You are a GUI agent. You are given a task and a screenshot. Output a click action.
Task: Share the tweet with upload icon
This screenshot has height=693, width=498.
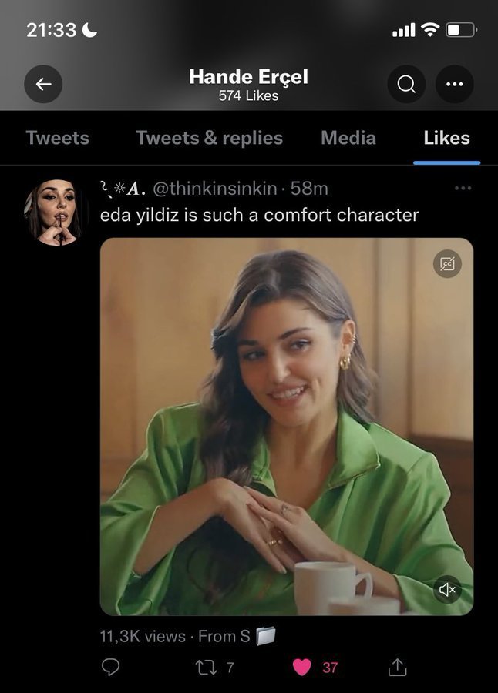(x=397, y=667)
